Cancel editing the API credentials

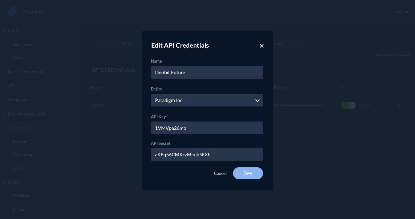[220, 173]
